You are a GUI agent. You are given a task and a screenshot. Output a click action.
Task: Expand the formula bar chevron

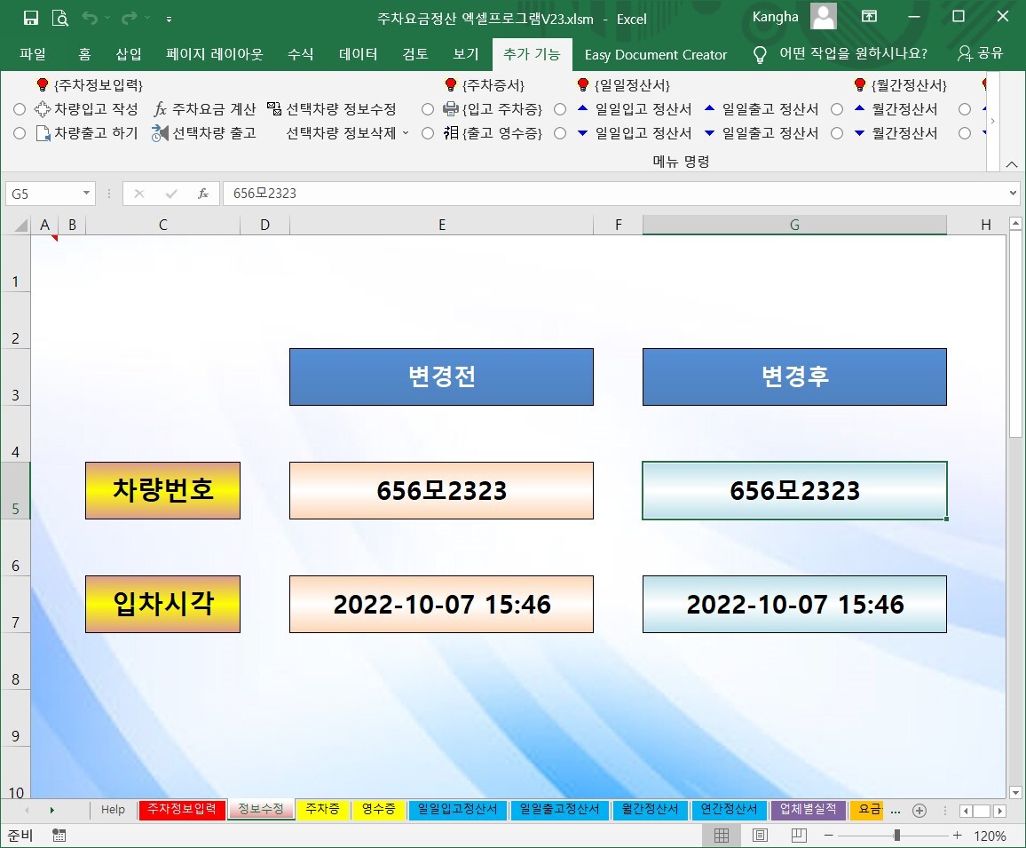click(x=1013, y=194)
